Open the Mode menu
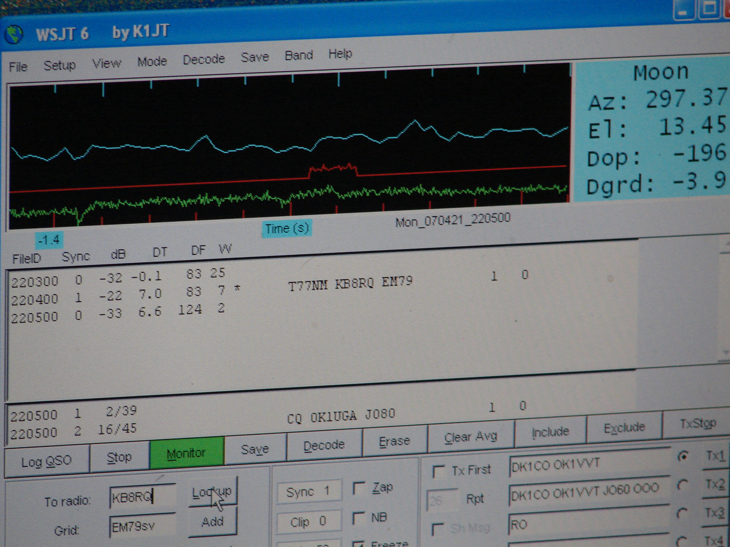Screen dimensions: 730x547 point(152,61)
